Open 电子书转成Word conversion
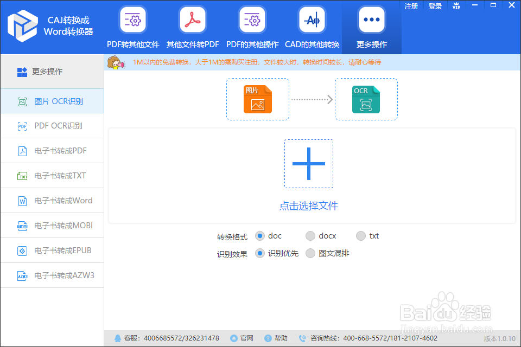Image resolution: width=521 pixels, height=347 pixels. click(52, 201)
